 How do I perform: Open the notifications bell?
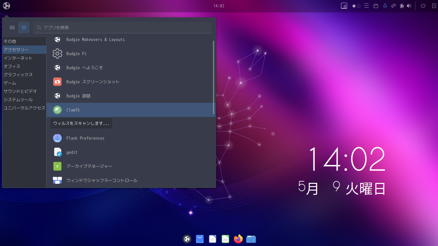[x=385, y=6]
